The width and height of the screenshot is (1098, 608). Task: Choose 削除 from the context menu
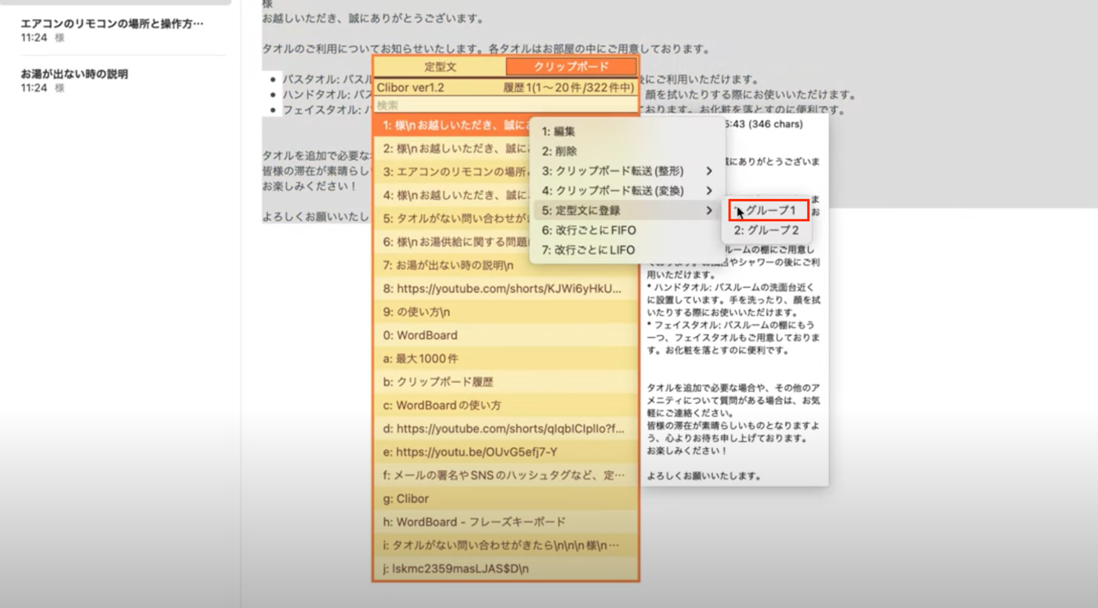[559, 151]
